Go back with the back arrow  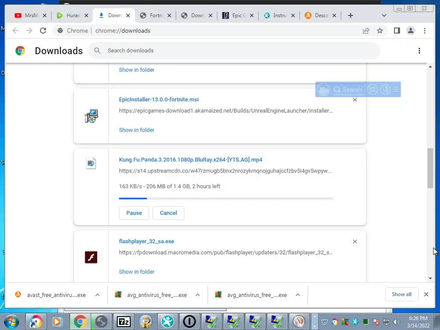(x=15, y=31)
